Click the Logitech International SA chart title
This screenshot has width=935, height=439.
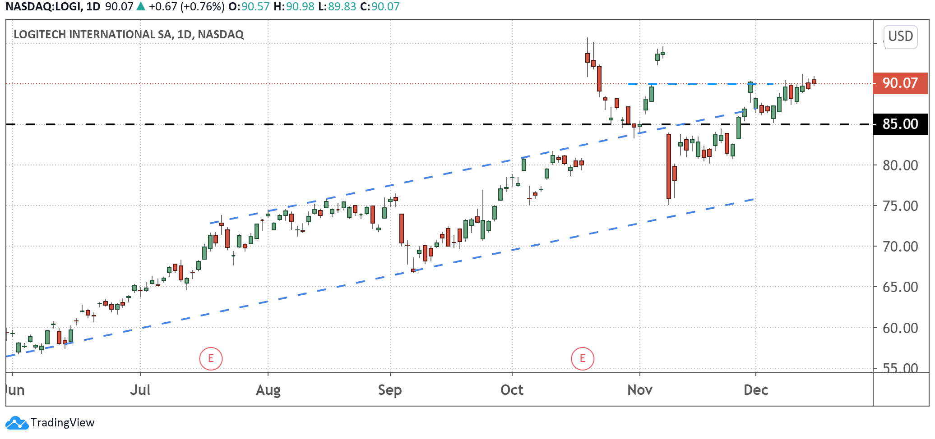tap(129, 34)
